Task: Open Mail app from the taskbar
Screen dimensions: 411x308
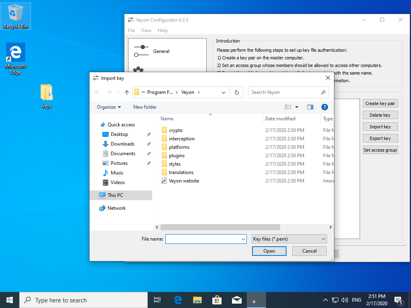Action: click(x=237, y=300)
